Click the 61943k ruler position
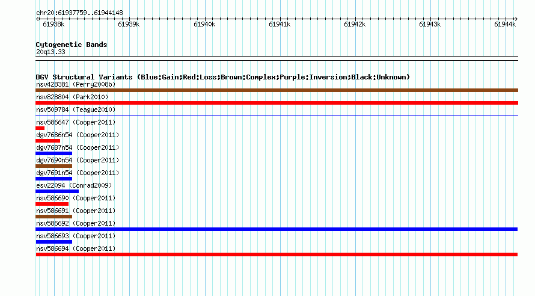Viewport: 535px width, 296px height. 430,24
